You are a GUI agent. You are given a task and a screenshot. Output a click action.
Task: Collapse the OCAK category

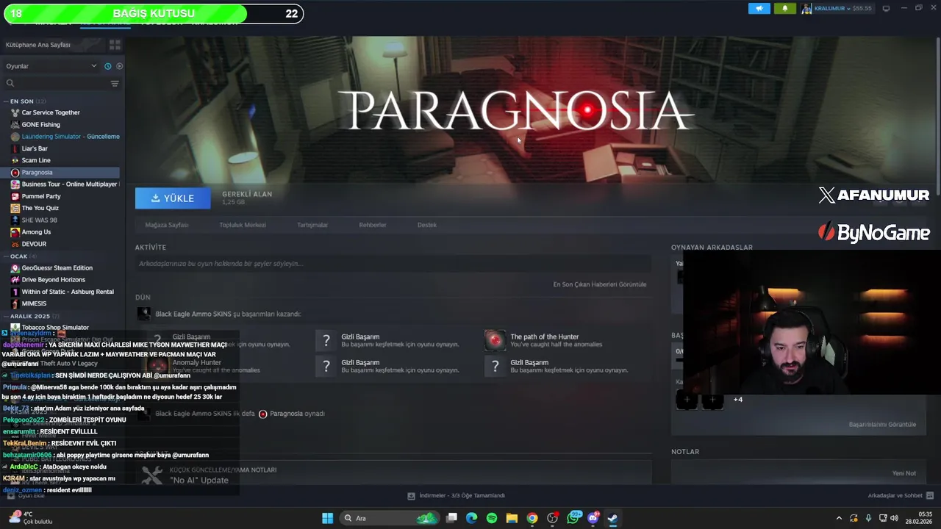19,256
